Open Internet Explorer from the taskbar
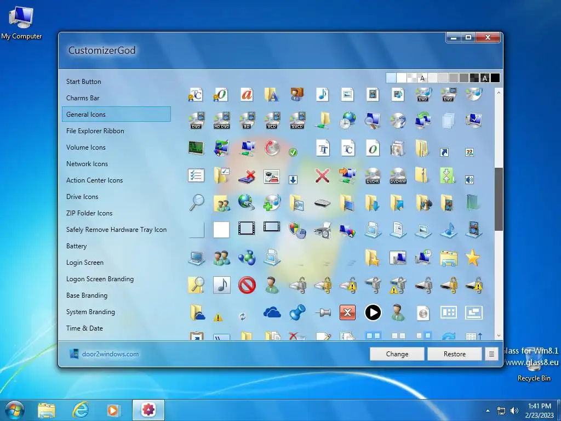Viewport: 561px width, 421px height. 81,410
